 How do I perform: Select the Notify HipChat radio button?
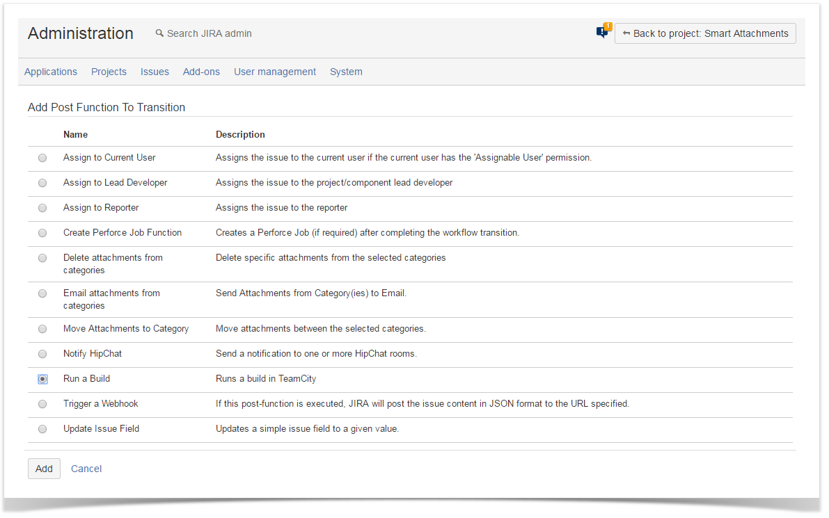coord(42,354)
